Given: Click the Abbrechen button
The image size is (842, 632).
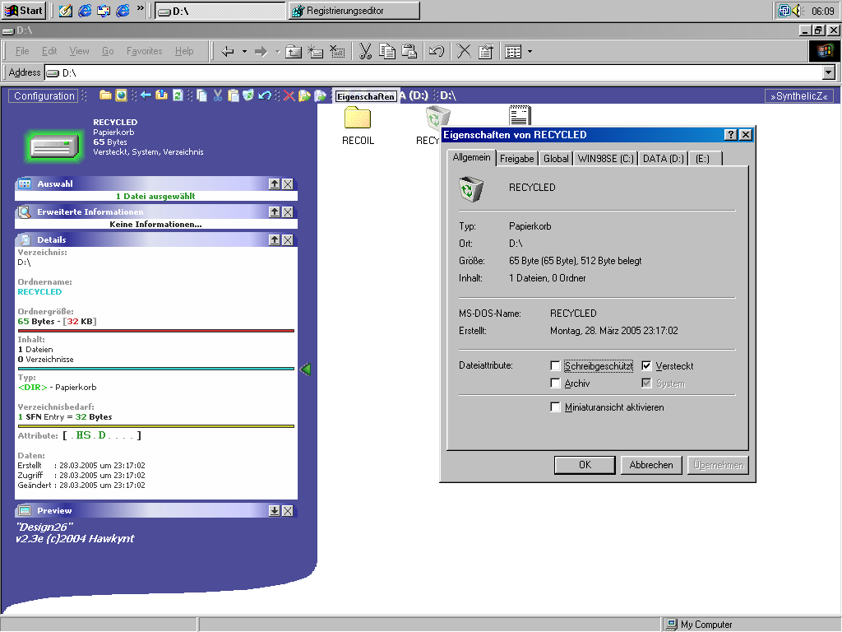Looking at the screenshot, I should coord(651,465).
